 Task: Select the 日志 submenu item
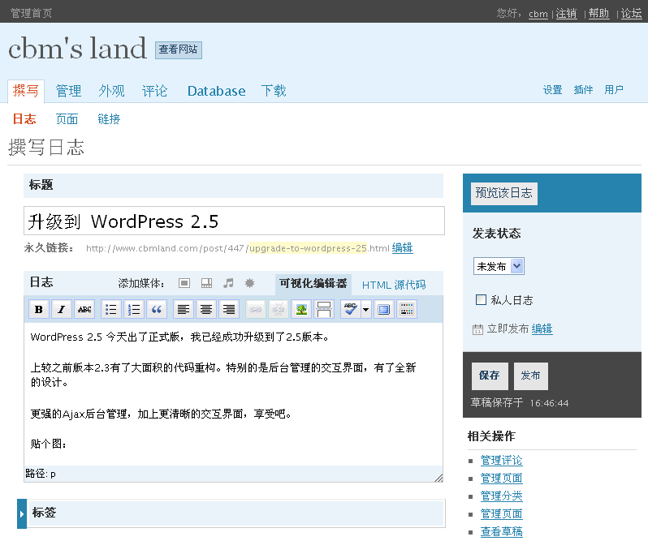point(24,119)
